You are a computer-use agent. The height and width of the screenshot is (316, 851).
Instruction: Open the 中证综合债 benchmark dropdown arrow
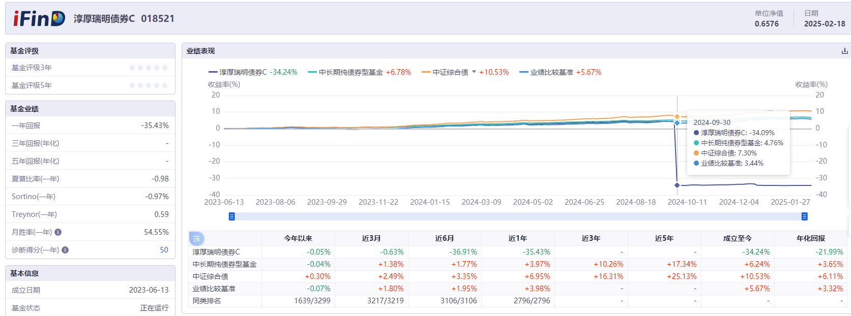point(474,72)
